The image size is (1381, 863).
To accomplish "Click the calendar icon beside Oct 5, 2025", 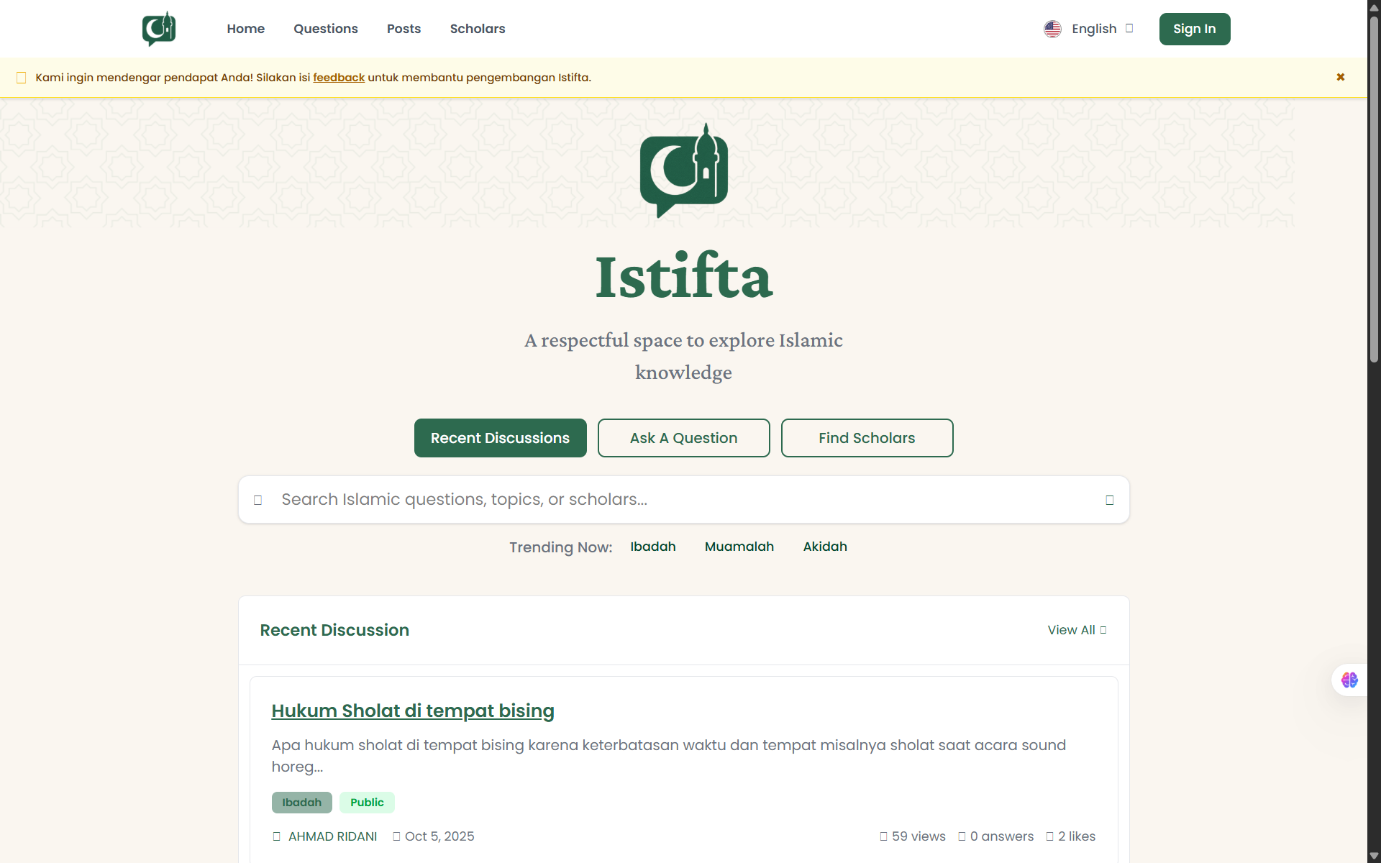I will click(x=396, y=836).
